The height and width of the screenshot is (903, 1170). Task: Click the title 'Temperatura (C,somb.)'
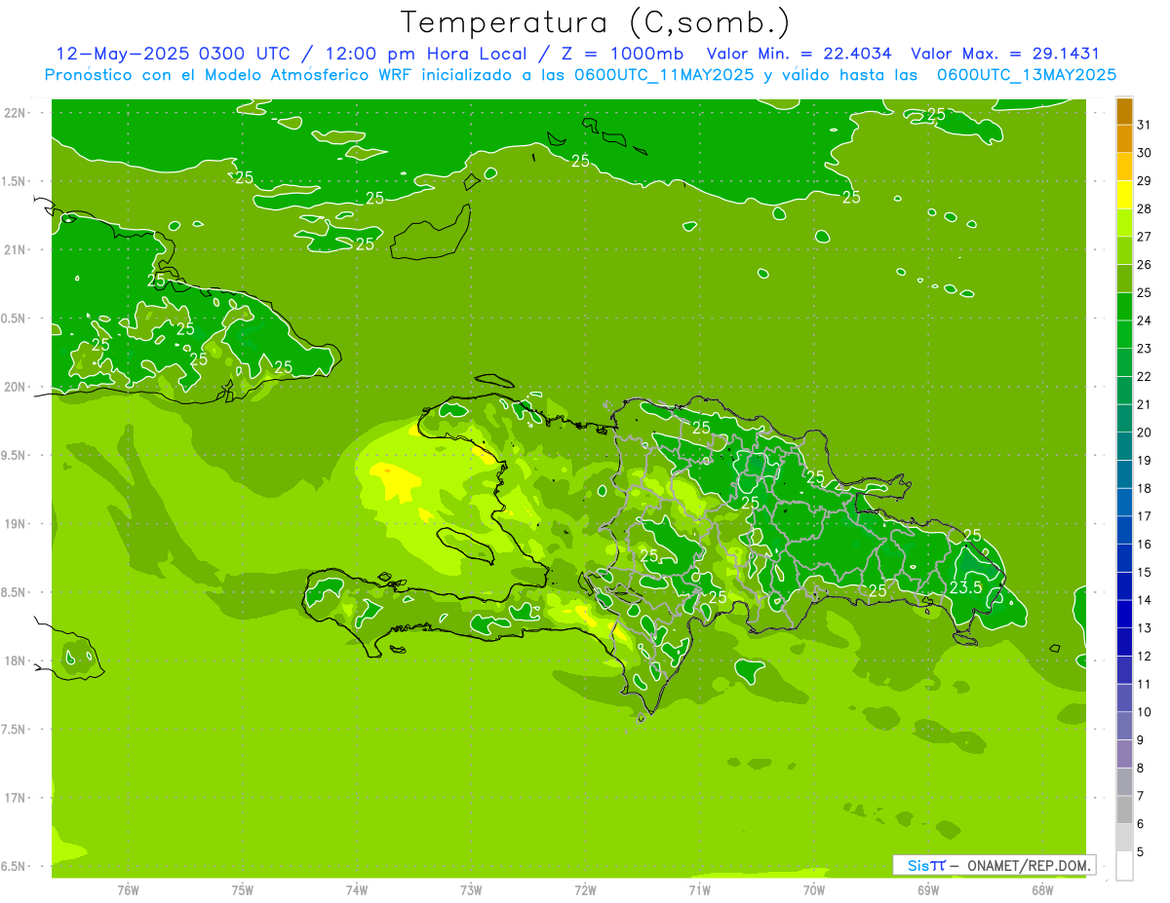[x=595, y=22]
